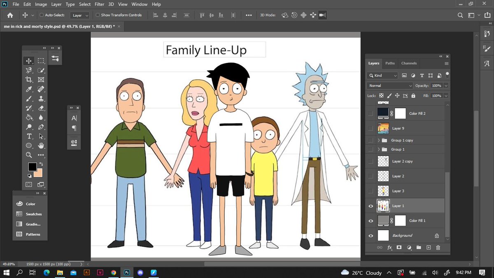The image size is (494, 278).
Task: Select the Eyedropper tool
Action: (x=29, y=89)
